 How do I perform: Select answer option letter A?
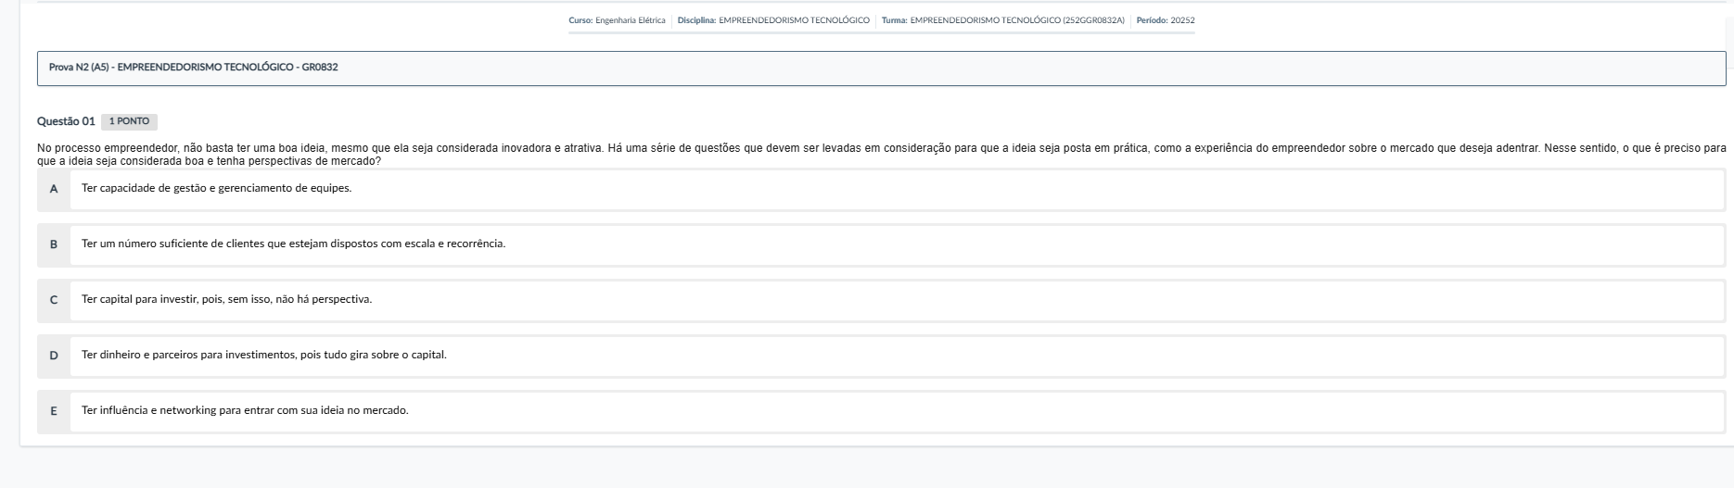click(x=54, y=189)
